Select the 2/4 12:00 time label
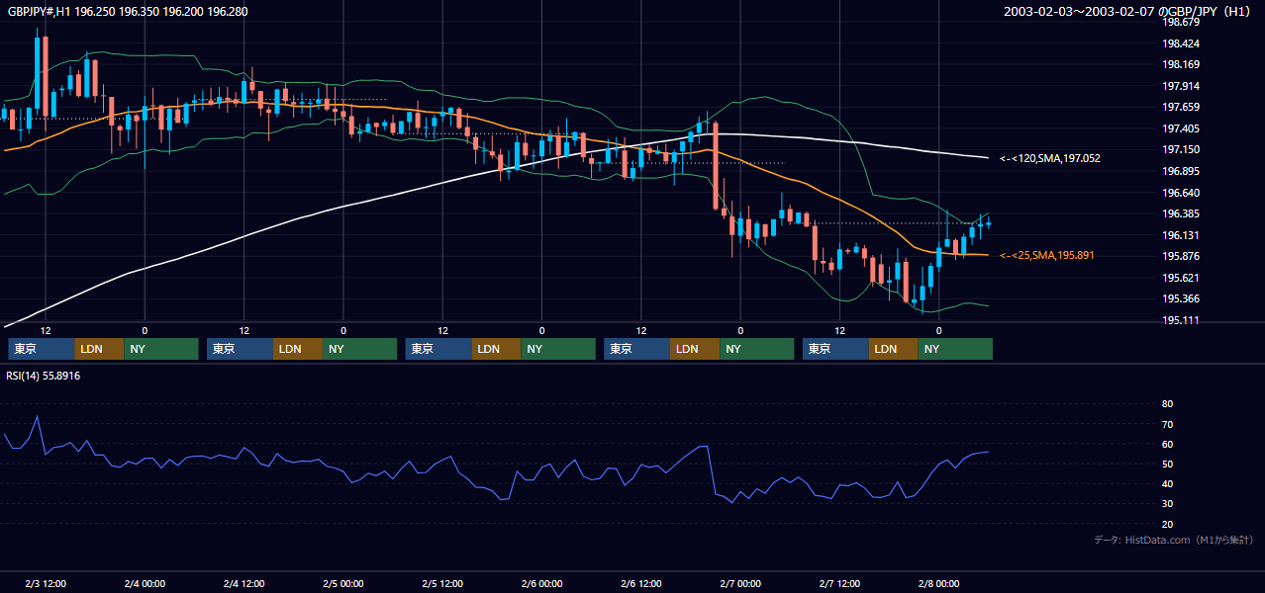Screen dimensions: 1265x593 click(243, 583)
